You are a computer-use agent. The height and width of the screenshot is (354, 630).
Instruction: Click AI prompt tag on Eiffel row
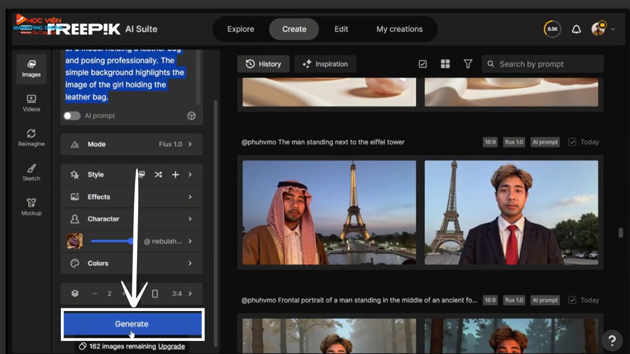[545, 142]
